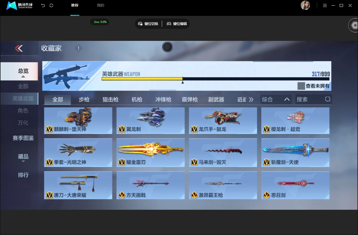The image size is (358, 235).
Task: Select the 狙击枪 category tab
Action: [110, 99]
